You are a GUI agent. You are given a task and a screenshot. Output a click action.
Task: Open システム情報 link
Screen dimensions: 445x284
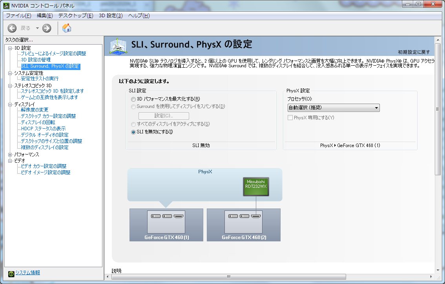click(27, 273)
